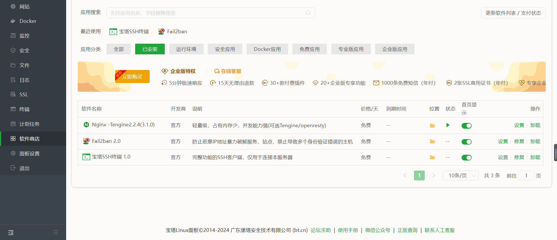
Task: Click the Nginx running status play icon
Action: (x=448, y=125)
